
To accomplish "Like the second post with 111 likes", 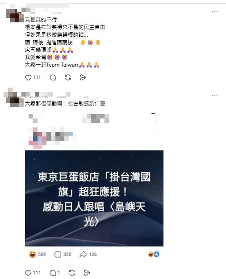I will click(x=28, y=273).
